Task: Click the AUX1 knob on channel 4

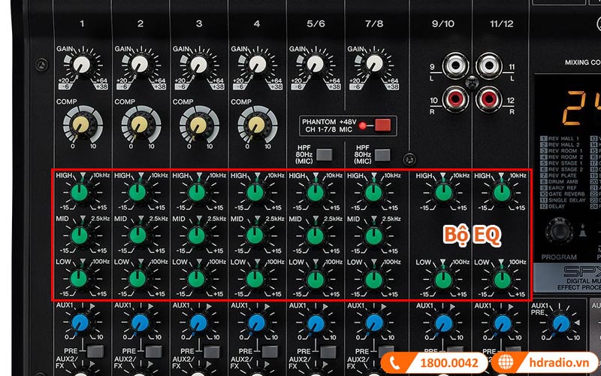Action: [256, 323]
